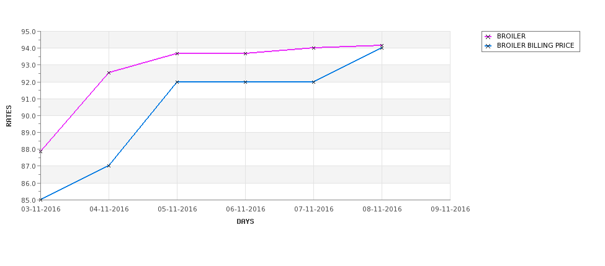Click BROILER data point on 07-11-2016

point(314,48)
